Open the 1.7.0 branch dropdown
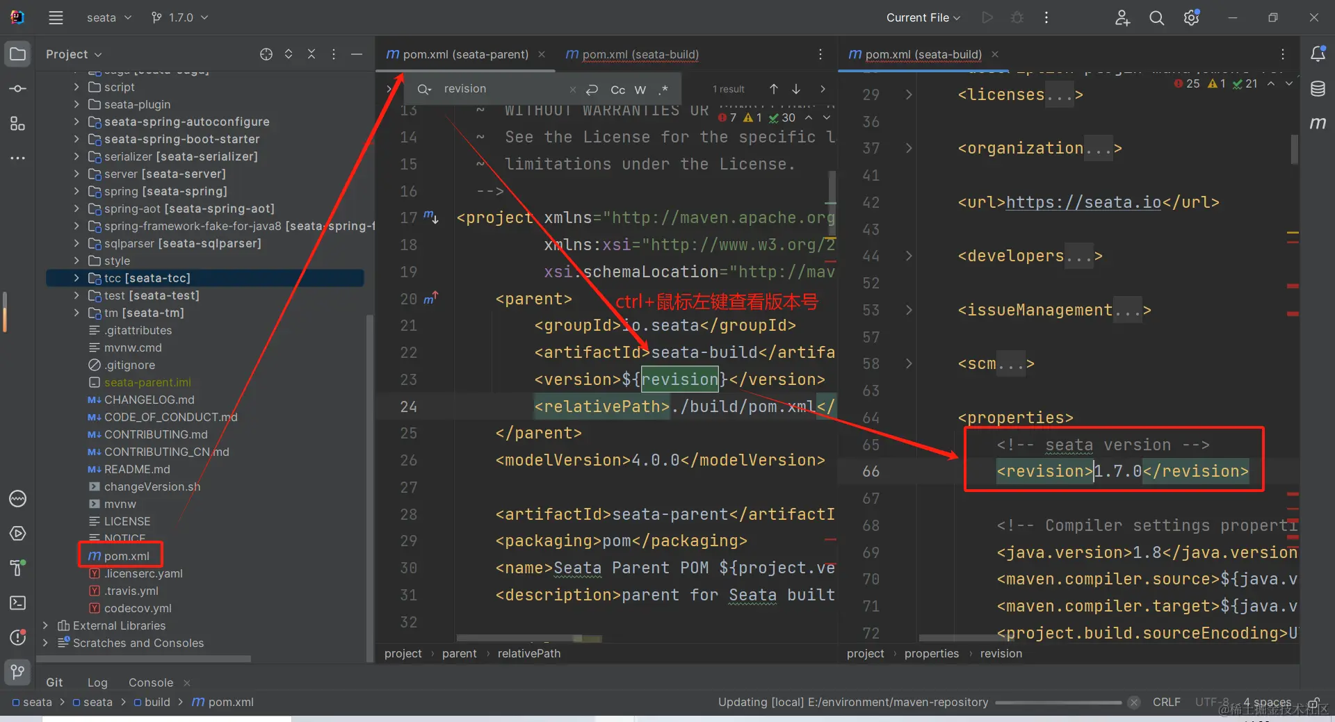The height and width of the screenshot is (722, 1335). coord(180,18)
